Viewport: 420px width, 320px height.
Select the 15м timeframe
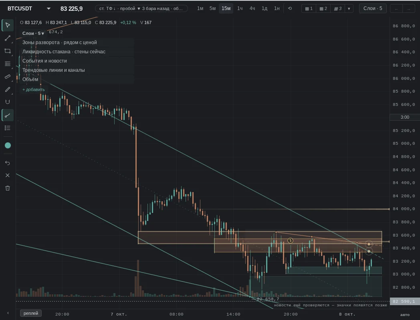pyautogui.click(x=226, y=8)
